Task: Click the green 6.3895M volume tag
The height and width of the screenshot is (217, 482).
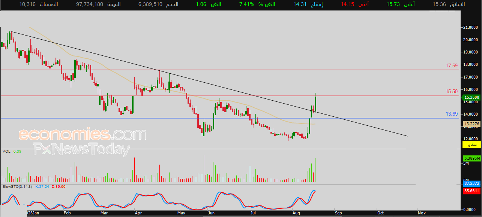Action: pyautogui.click(x=471, y=158)
